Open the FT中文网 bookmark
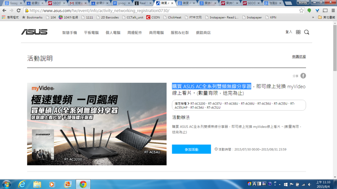This screenshot has width=337, height=189. pos(193,18)
